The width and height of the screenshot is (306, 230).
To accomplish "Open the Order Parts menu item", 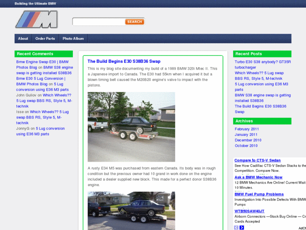I will [x=45, y=38].
